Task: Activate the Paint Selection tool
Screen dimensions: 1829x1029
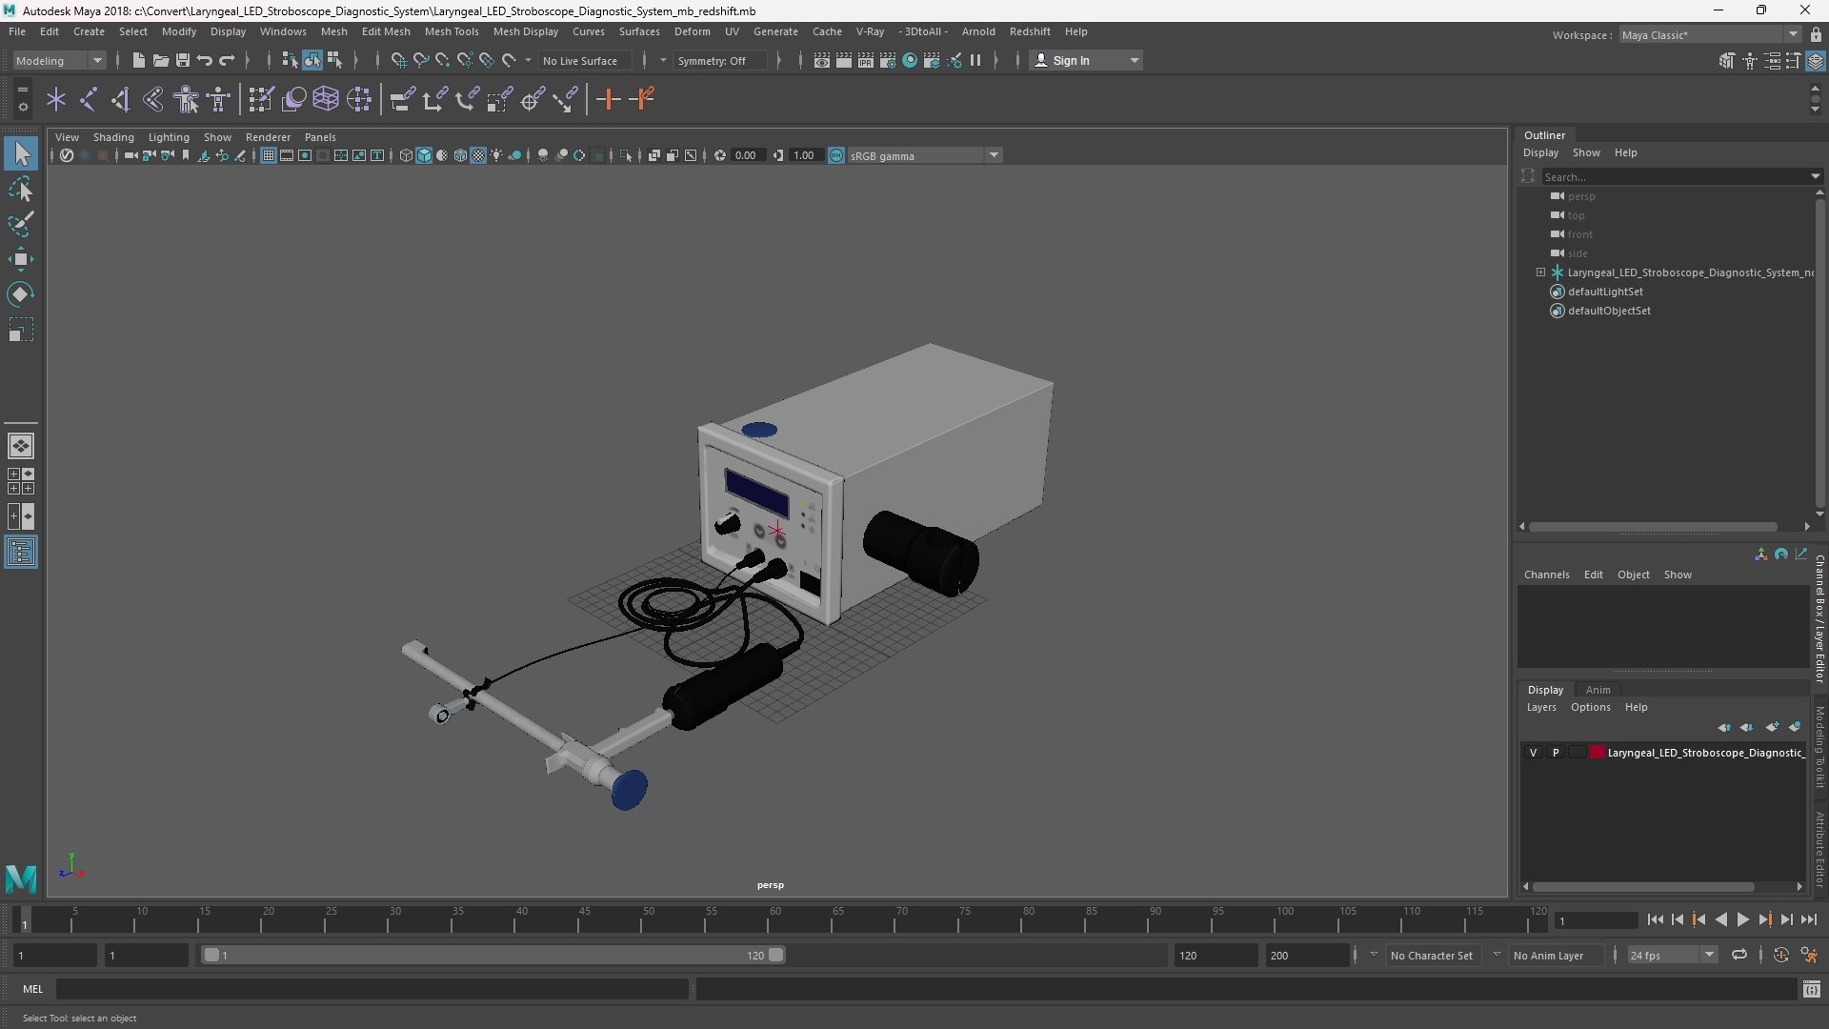Action: pyautogui.click(x=21, y=224)
